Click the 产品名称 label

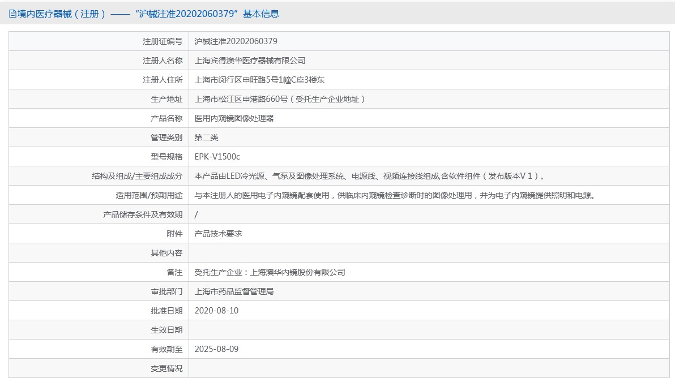[x=166, y=118]
